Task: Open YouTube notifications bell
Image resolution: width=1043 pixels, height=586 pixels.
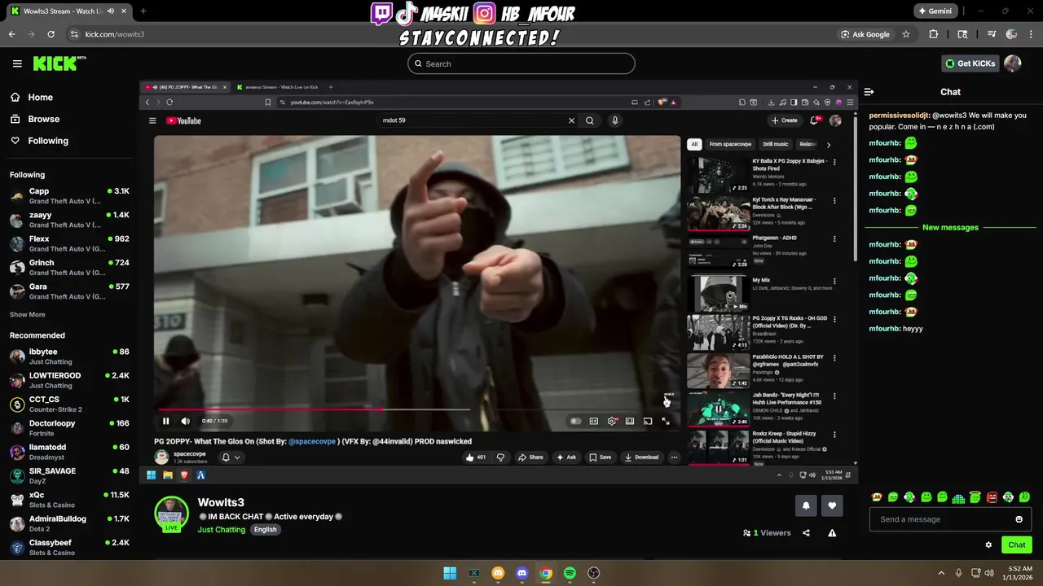Action: click(x=814, y=120)
